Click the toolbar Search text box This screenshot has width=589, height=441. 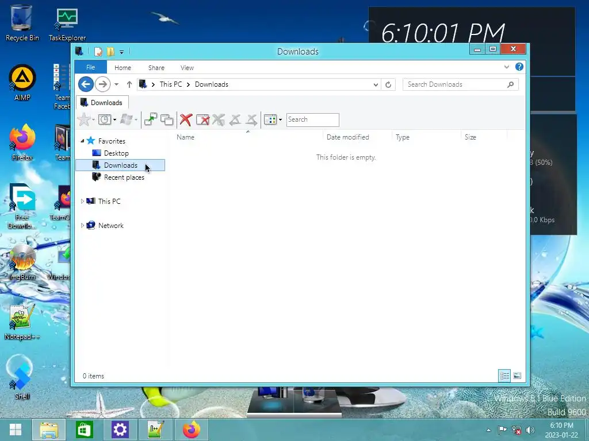coord(312,119)
